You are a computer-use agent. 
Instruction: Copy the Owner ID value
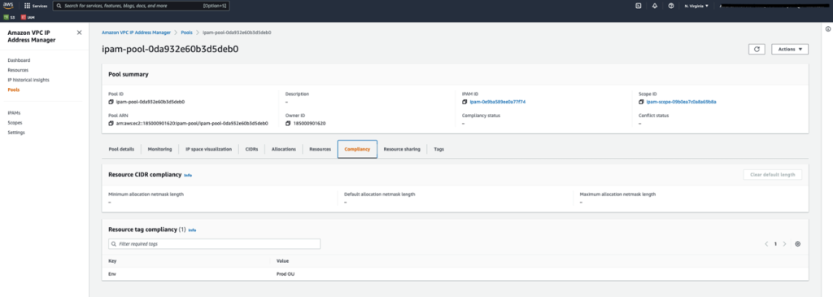[x=288, y=123]
